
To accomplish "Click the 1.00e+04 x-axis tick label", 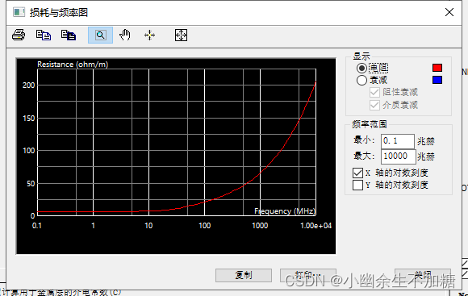I will [x=315, y=226].
